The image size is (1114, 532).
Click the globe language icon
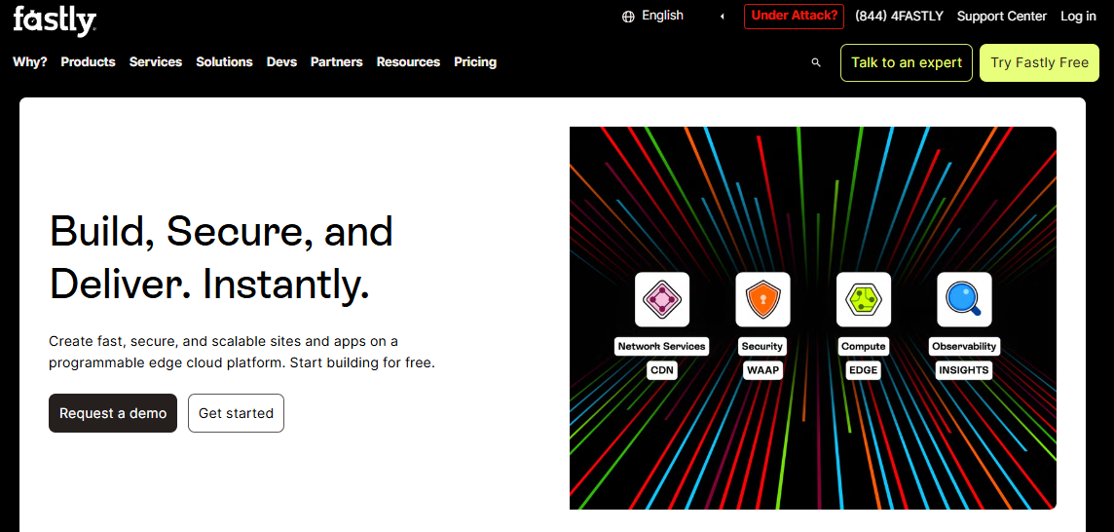[628, 17]
